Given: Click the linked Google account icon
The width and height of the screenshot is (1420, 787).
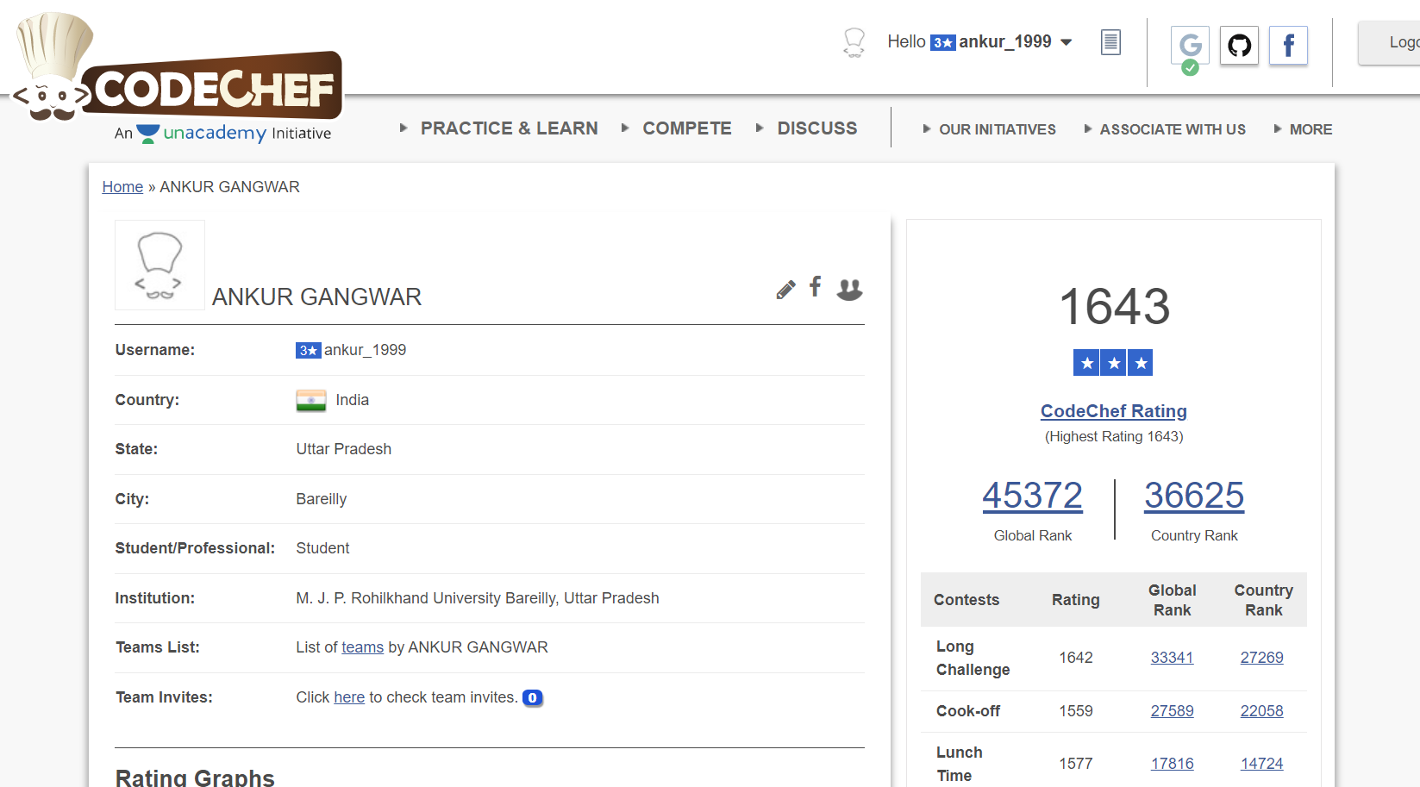Looking at the screenshot, I should pyautogui.click(x=1190, y=47).
